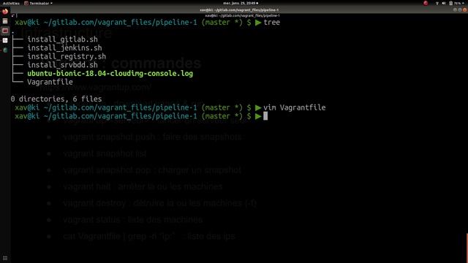This screenshot has height=263, width=468.
Task: Click install_srvbdd.sh in tree output
Action: [62, 65]
